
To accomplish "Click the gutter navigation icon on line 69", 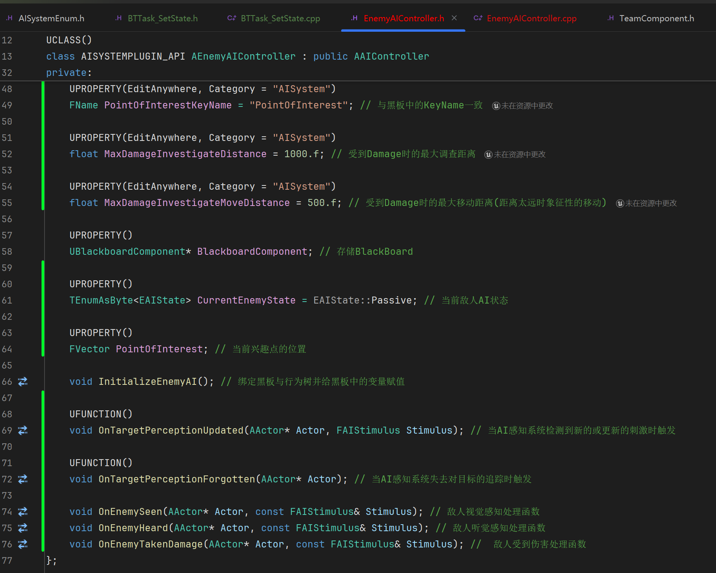I will click(23, 431).
